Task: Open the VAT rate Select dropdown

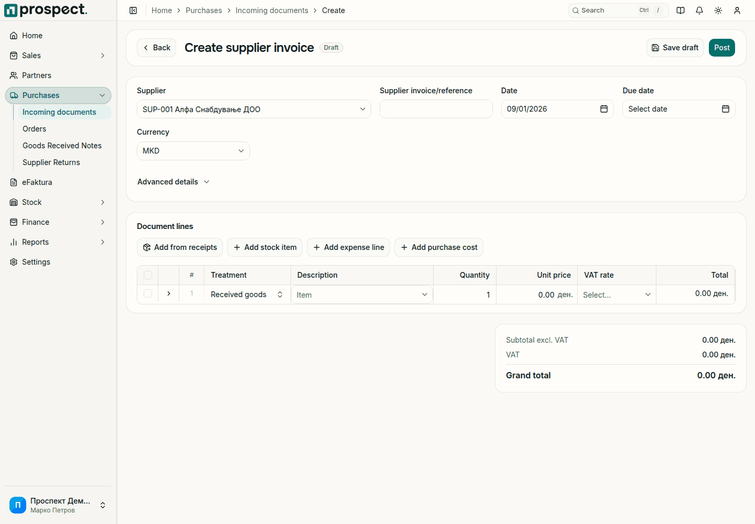Action: pyautogui.click(x=617, y=294)
